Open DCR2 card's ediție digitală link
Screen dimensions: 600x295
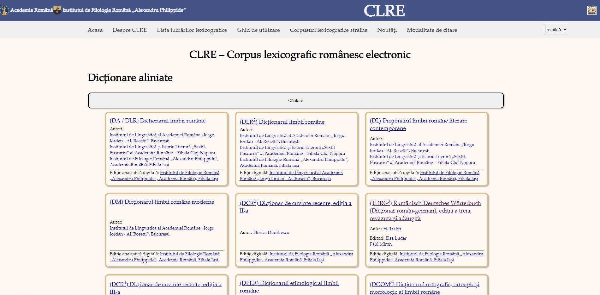point(296,257)
